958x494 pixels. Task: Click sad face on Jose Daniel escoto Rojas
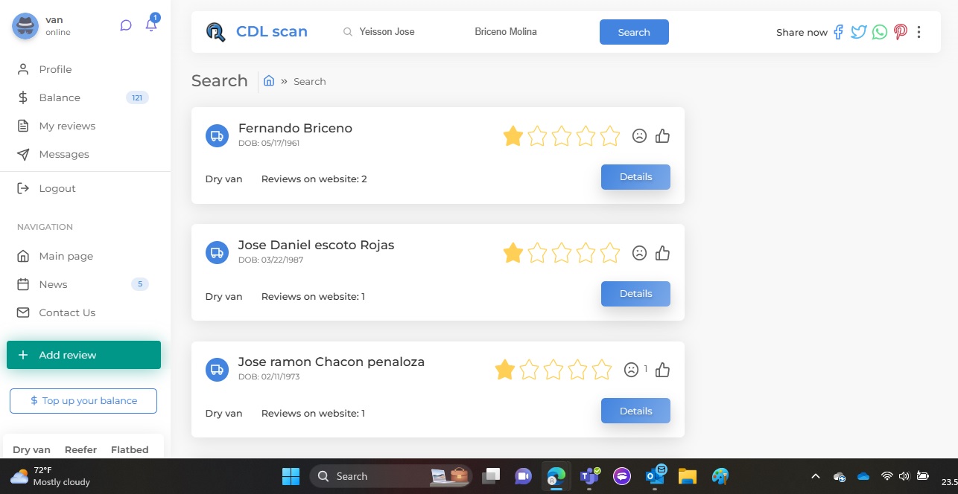(639, 253)
